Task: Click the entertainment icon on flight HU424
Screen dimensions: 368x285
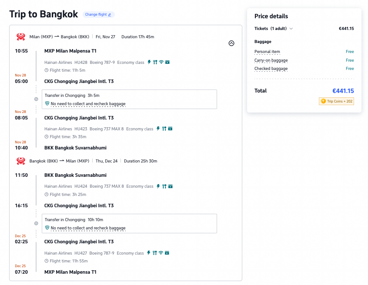Action: [x=171, y=186]
